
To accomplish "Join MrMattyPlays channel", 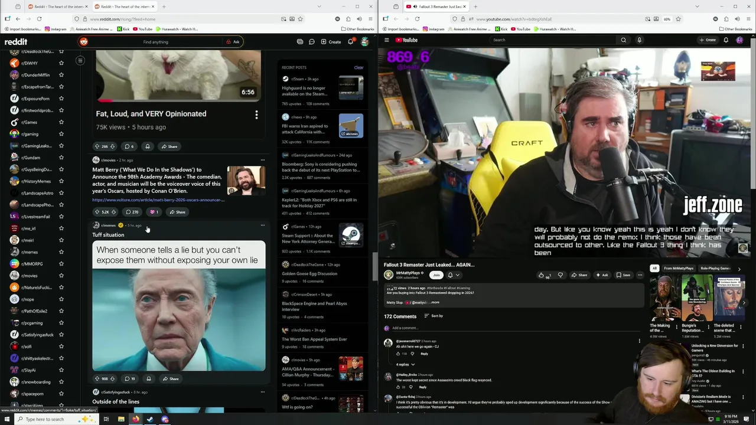I will tap(436, 275).
